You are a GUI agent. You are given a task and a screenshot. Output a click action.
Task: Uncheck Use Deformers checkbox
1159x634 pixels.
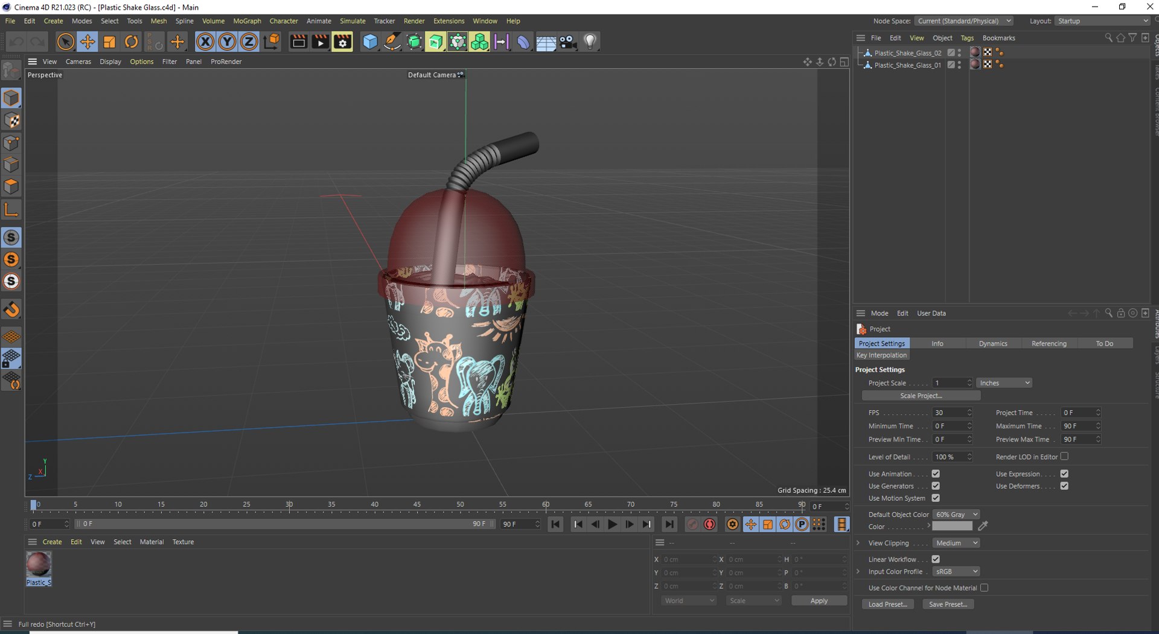[1064, 486]
